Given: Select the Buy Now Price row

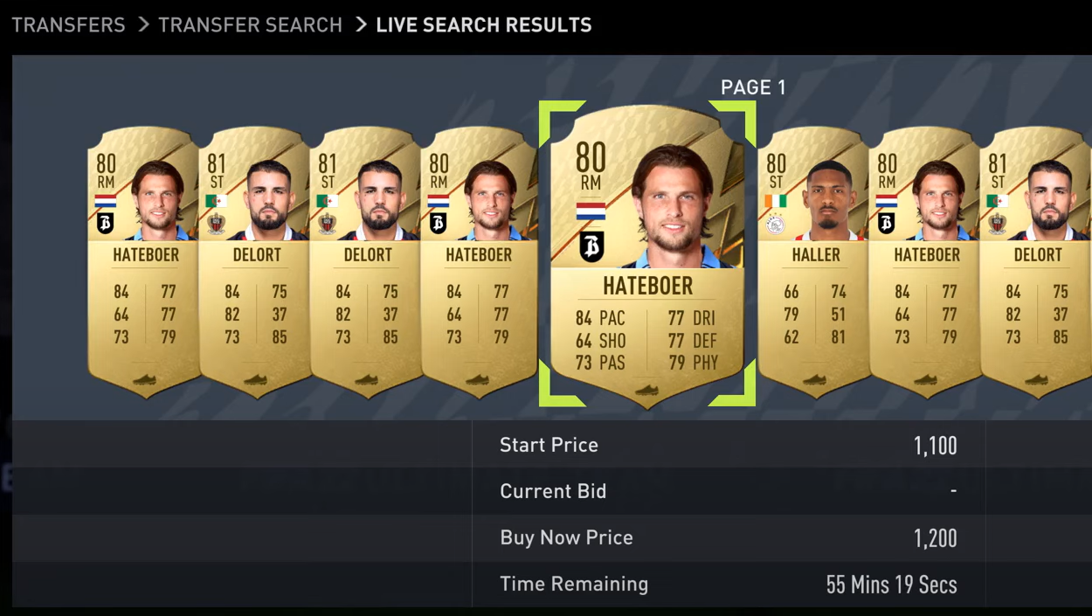Looking at the screenshot, I should tap(729, 537).
